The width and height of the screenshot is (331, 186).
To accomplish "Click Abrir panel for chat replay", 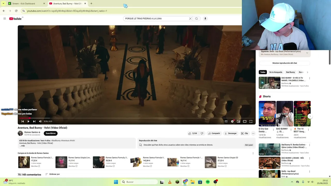I will [249, 145].
